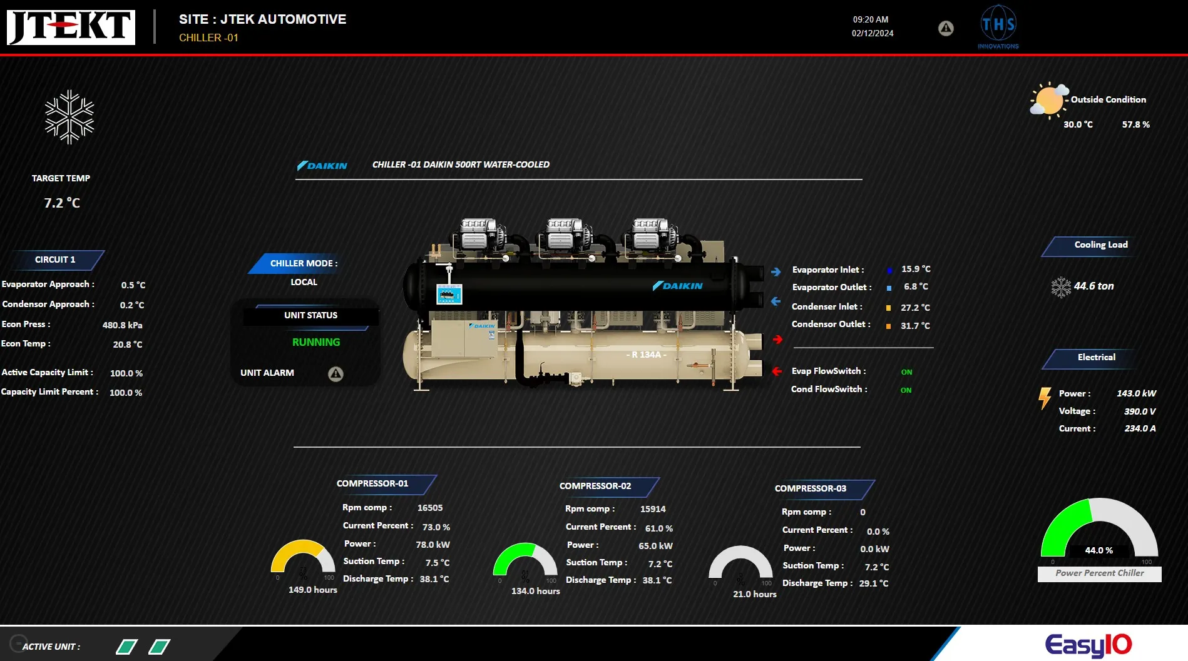
Task: Click the evaporator inlet blue arrow
Action: [x=776, y=272]
